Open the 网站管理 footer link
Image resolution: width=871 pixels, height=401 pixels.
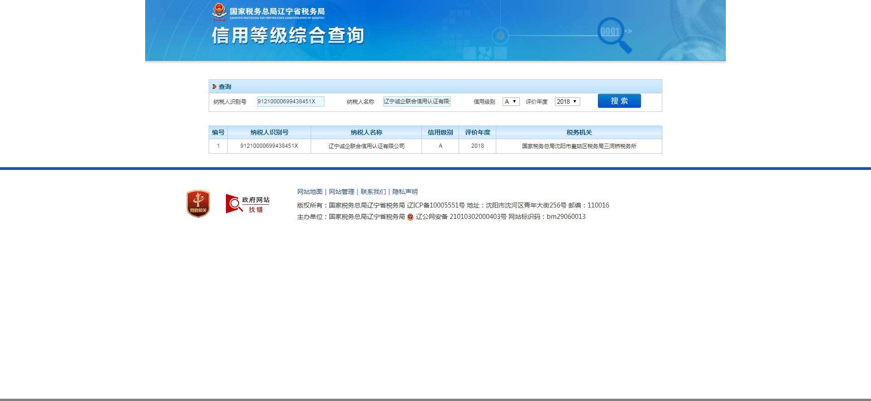point(341,192)
